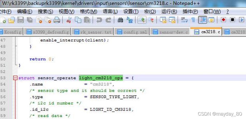
Task: Cut selection with the scissors icon
Action: click(x=69, y=20)
